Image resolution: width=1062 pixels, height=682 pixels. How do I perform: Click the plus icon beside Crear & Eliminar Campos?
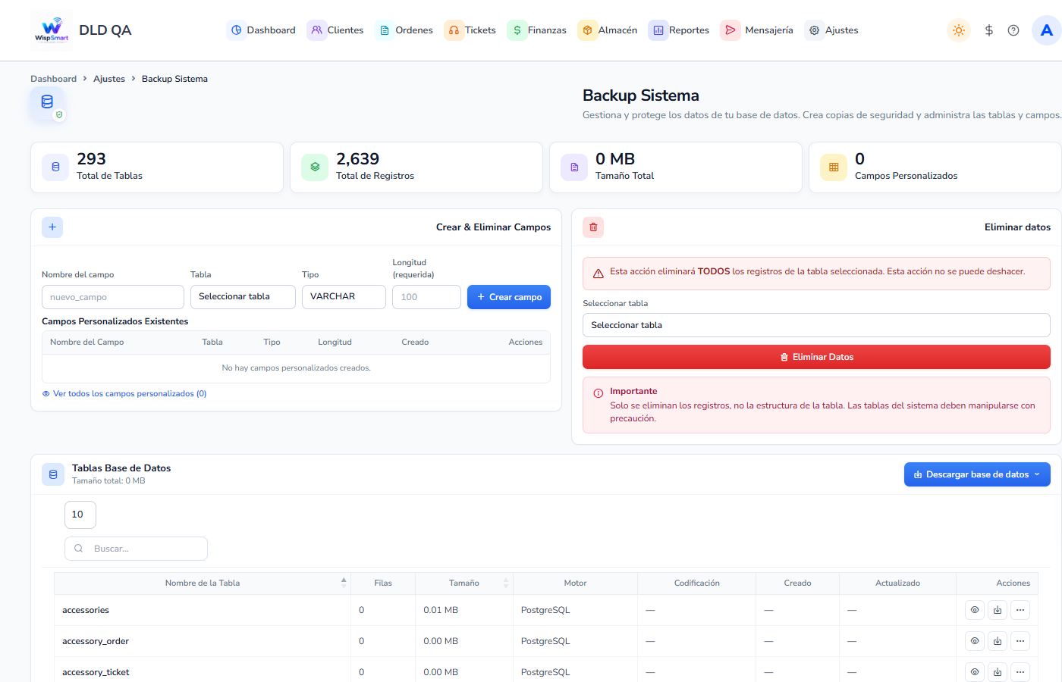[52, 227]
